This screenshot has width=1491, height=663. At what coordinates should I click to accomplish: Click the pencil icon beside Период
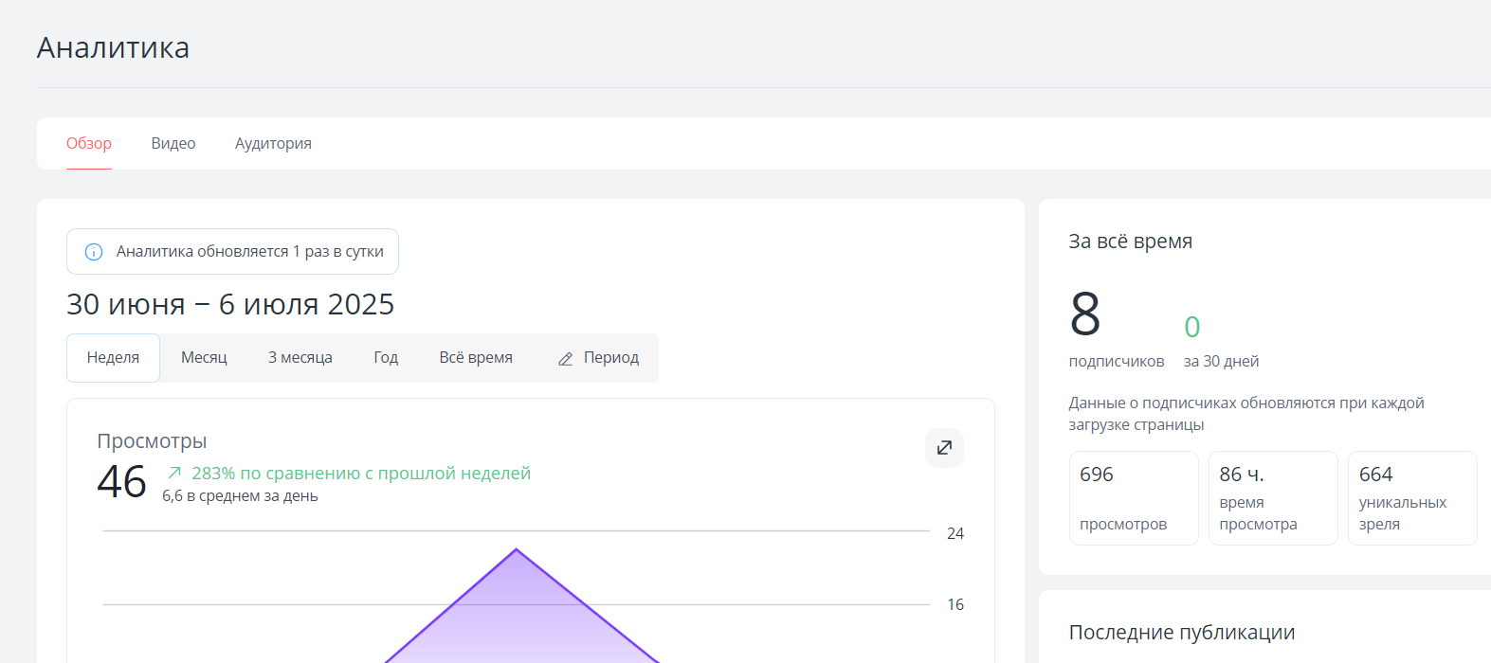tap(566, 359)
